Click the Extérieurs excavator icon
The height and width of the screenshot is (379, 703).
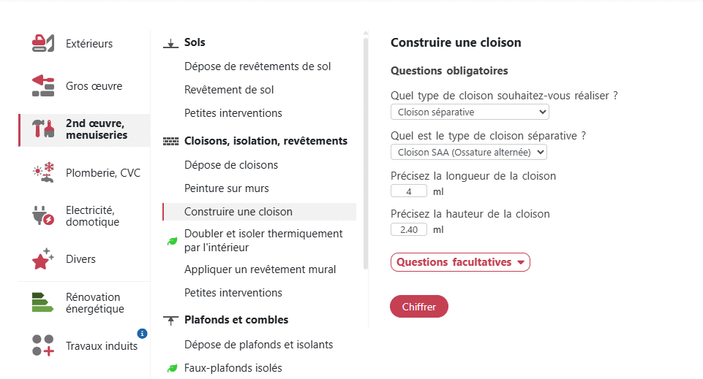(x=43, y=44)
